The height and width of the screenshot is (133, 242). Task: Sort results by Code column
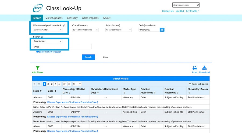coord(55,91)
